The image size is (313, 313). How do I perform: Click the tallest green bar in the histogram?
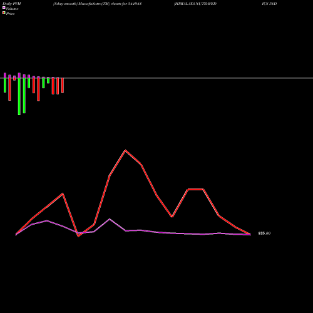[19, 96]
